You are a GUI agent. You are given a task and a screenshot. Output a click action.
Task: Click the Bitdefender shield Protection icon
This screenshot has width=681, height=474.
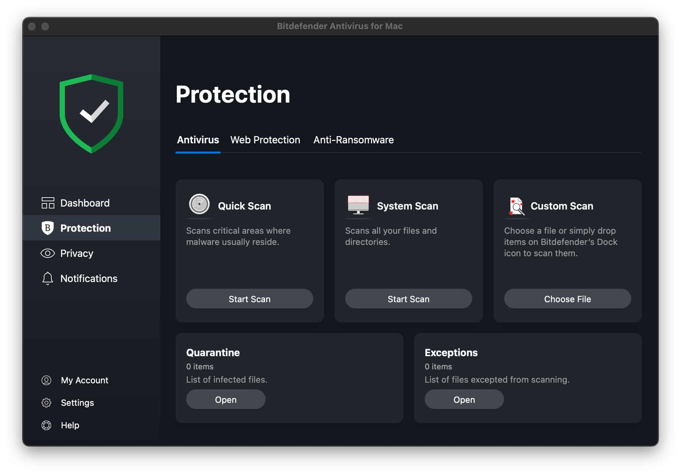(x=48, y=228)
